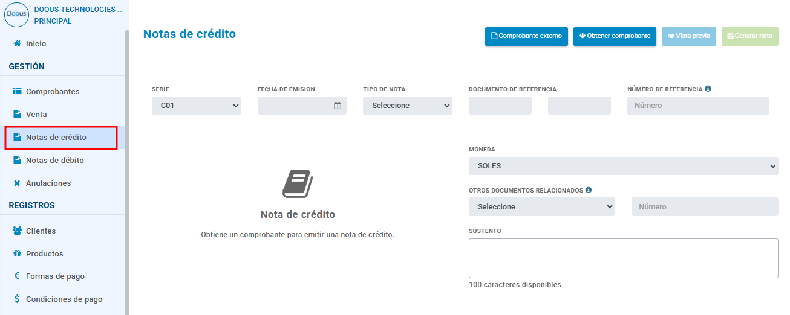Click the Sustento text area
790x315 pixels.
click(x=624, y=258)
